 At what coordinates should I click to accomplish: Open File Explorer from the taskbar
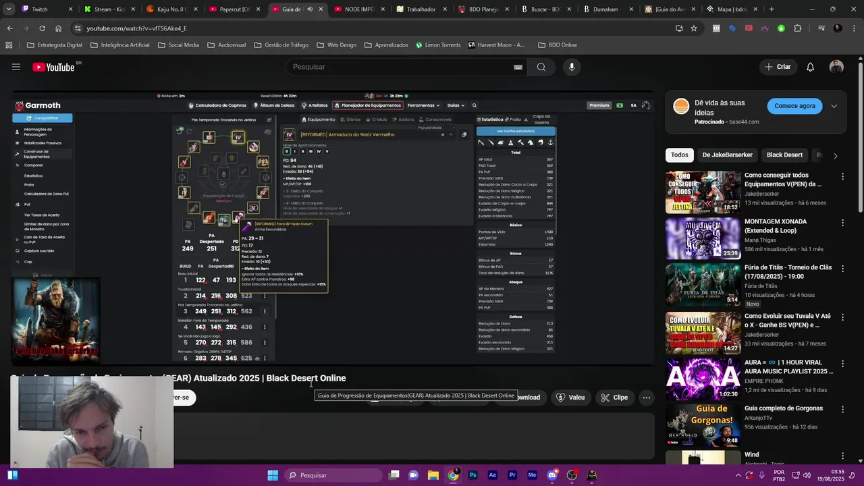pyautogui.click(x=433, y=475)
